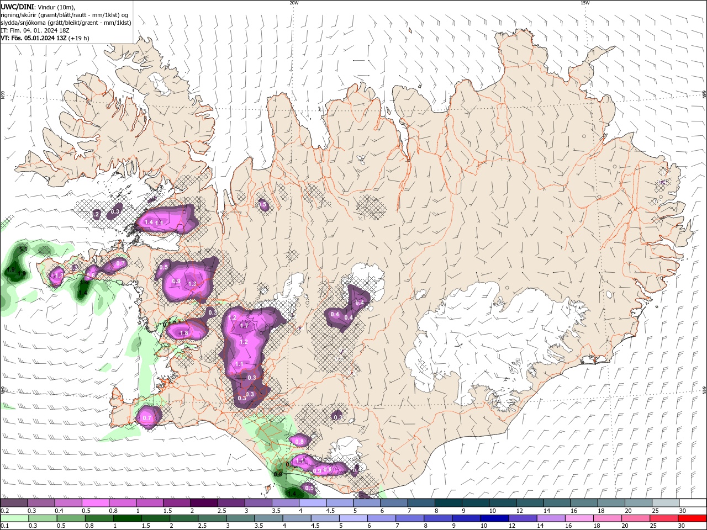Select the 7 mm blue rain legend swatch
This screenshot has height=530, width=707.
410,518
